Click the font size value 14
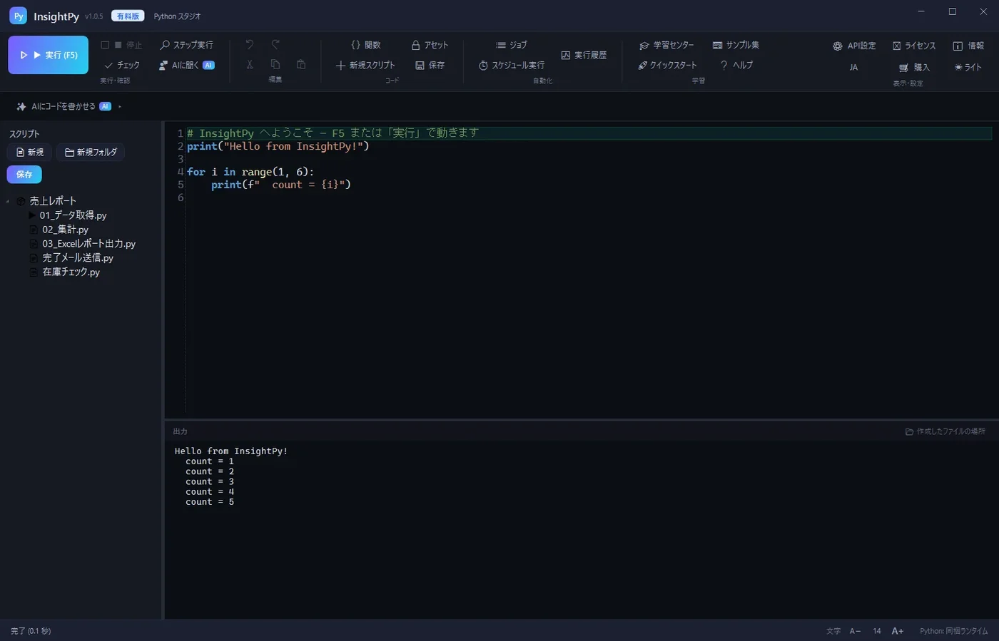Image resolution: width=999 pixels, height=641 pixels. (x=877, y=631)
